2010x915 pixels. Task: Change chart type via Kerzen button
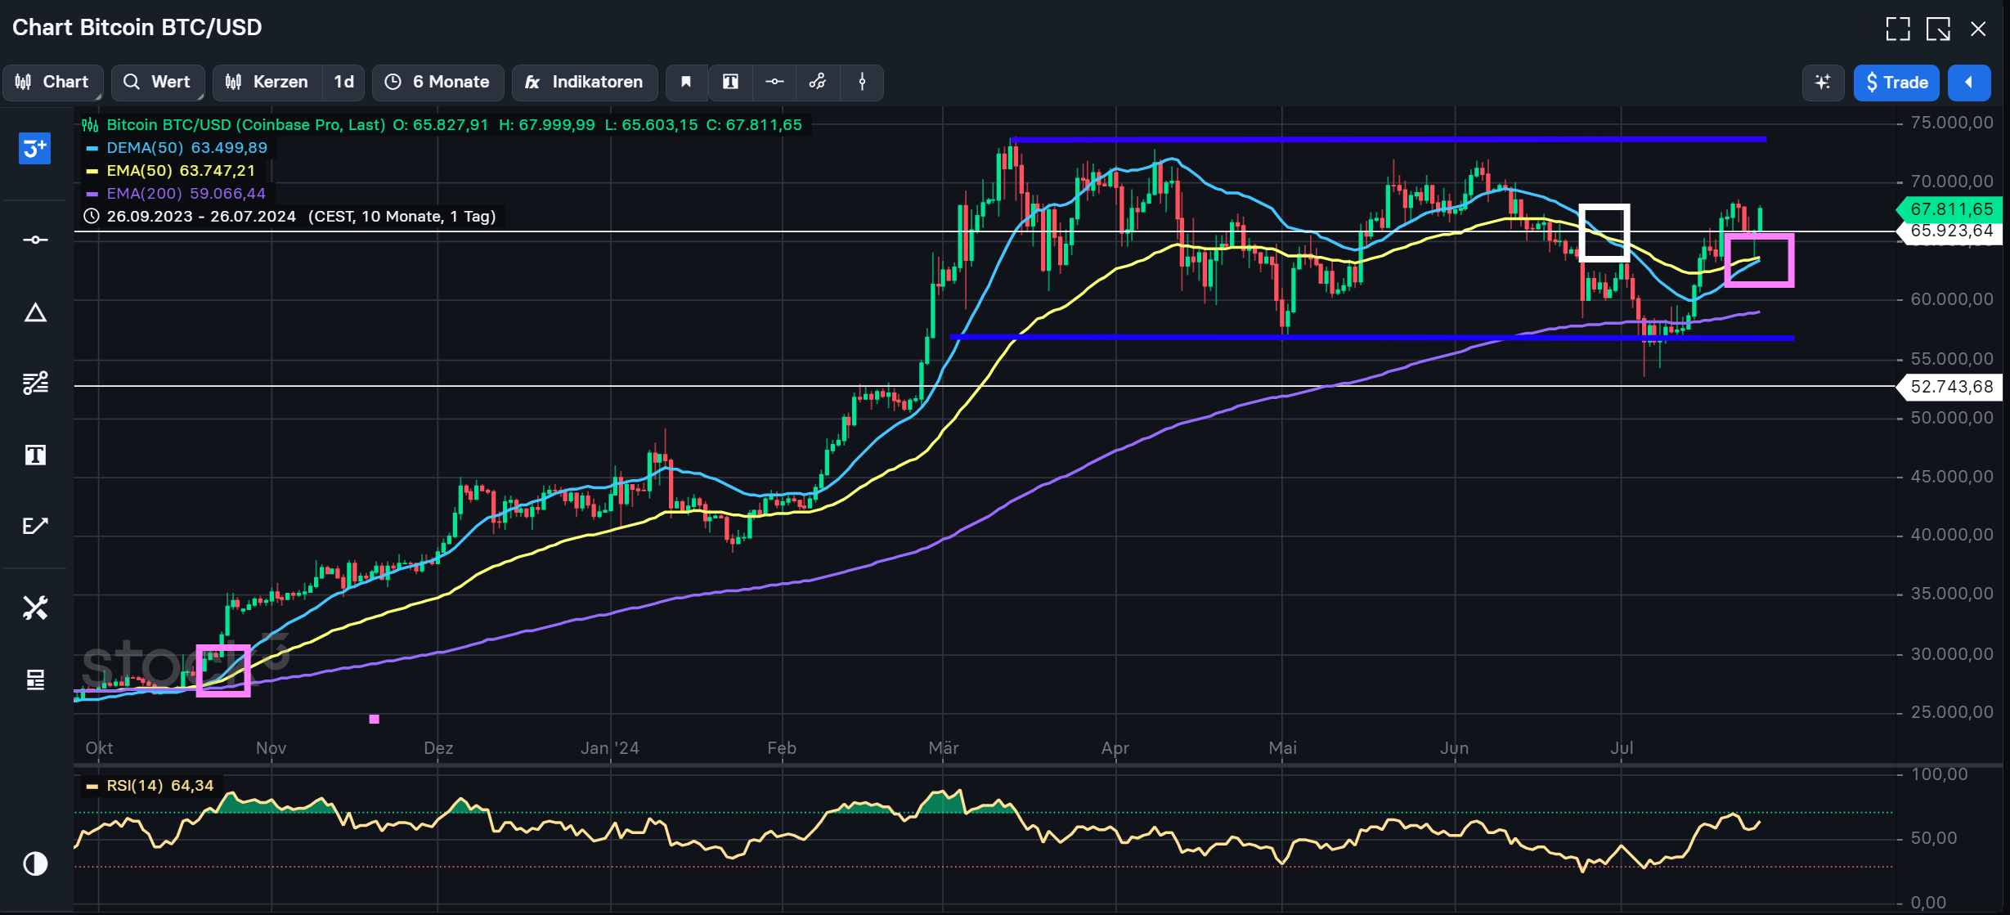click(267, 83)
